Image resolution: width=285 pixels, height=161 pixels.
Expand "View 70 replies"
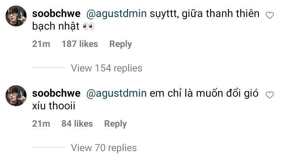point(103,148)
